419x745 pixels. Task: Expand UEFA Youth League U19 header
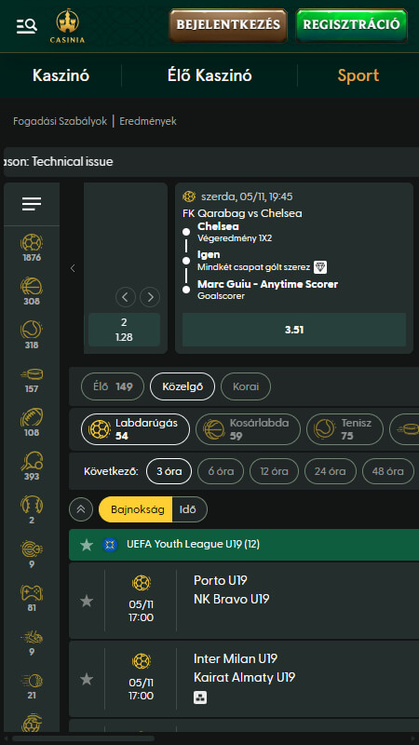click(244, 545)
